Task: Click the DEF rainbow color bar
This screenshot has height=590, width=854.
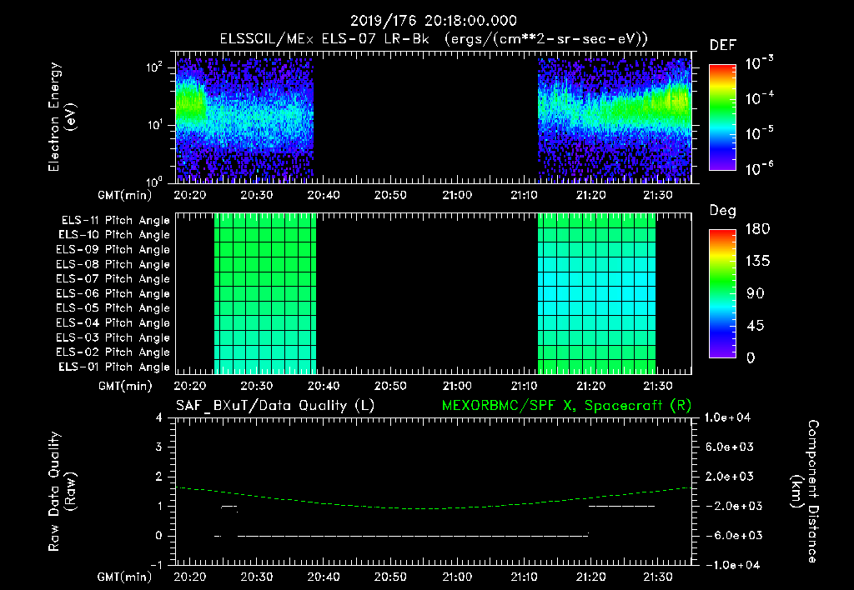Action: (x=722, y=117)
